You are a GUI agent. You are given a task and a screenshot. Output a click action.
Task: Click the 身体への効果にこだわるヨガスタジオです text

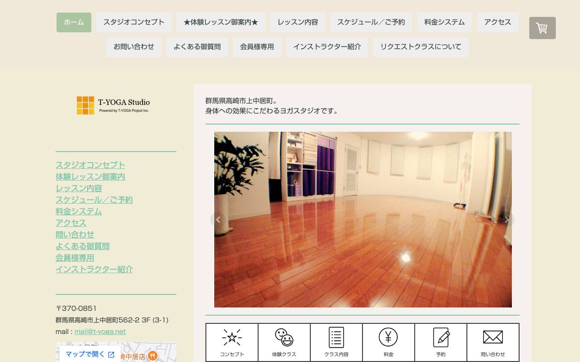272,111
